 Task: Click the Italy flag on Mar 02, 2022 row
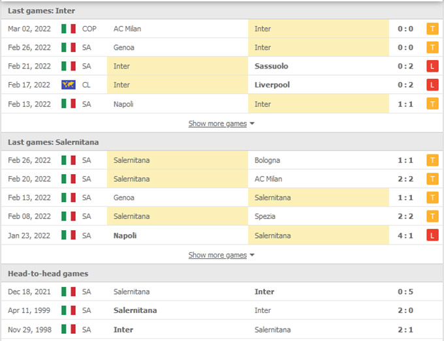coord(69,29)
